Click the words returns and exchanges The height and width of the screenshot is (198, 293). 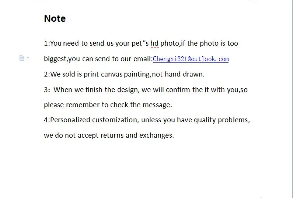click(x=137, y=135)
